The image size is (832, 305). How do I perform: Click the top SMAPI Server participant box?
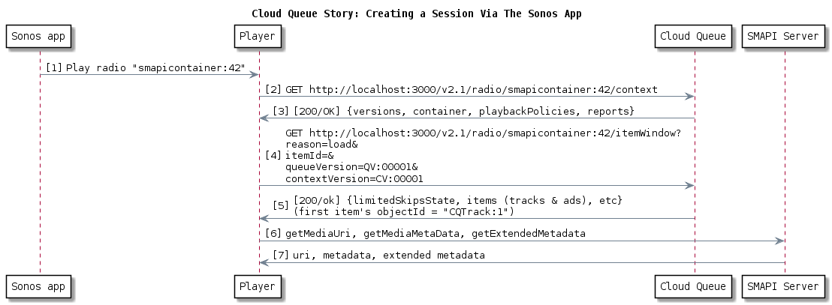click(784, 36)
